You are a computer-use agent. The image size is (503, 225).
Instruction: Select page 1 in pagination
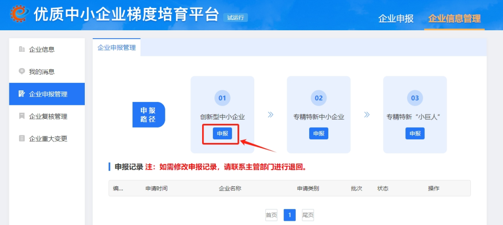click(x=290, y=215)
